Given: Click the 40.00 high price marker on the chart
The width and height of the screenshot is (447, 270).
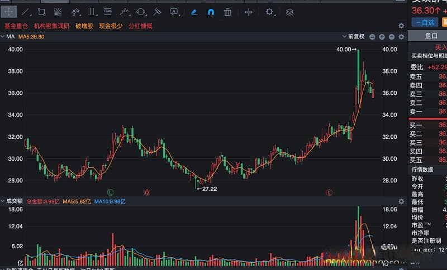Looking at the screenshot, I should 346,49.
